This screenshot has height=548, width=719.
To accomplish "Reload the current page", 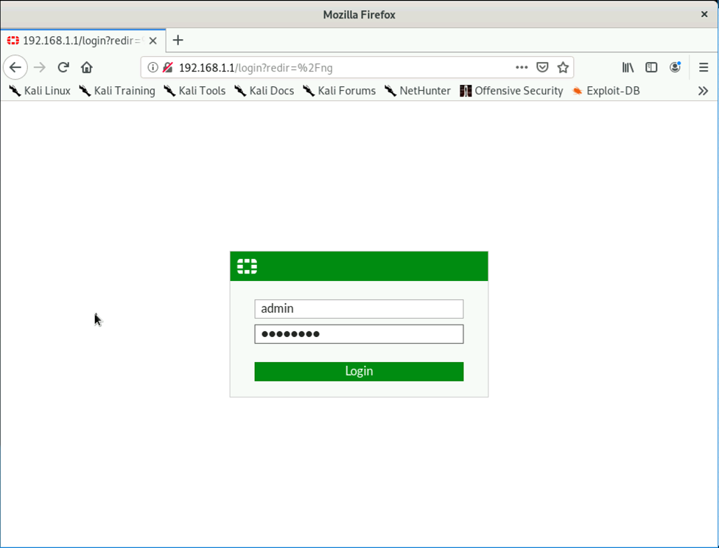I will pos(63,67).
